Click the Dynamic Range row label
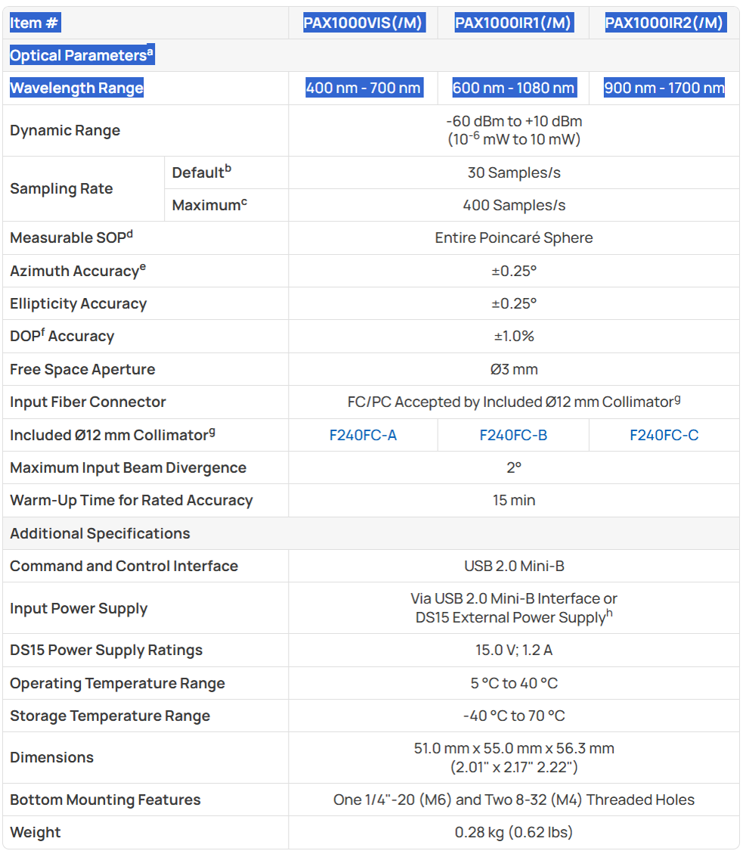Image resolution: width=743 pixels, height=854 pixels. [x=65, y=131]
